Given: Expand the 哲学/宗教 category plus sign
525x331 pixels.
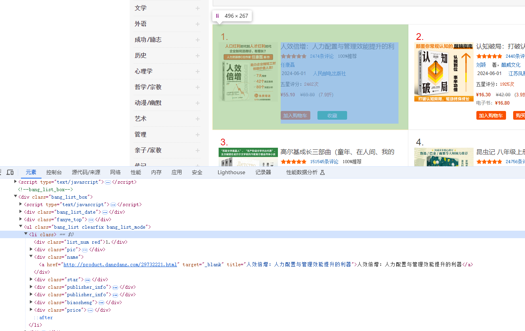Looking at the screenshot, I should (x=198, y=87).
